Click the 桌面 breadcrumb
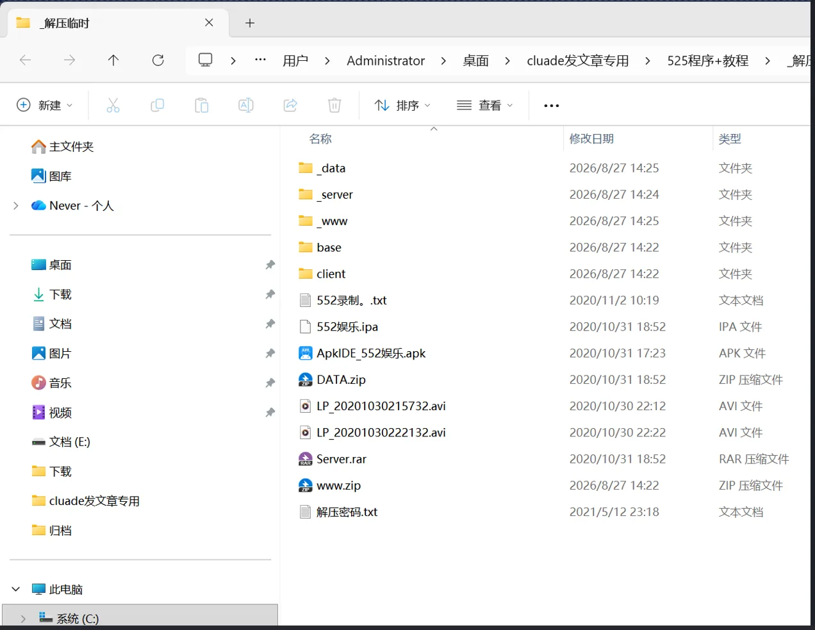 (475, 61)
